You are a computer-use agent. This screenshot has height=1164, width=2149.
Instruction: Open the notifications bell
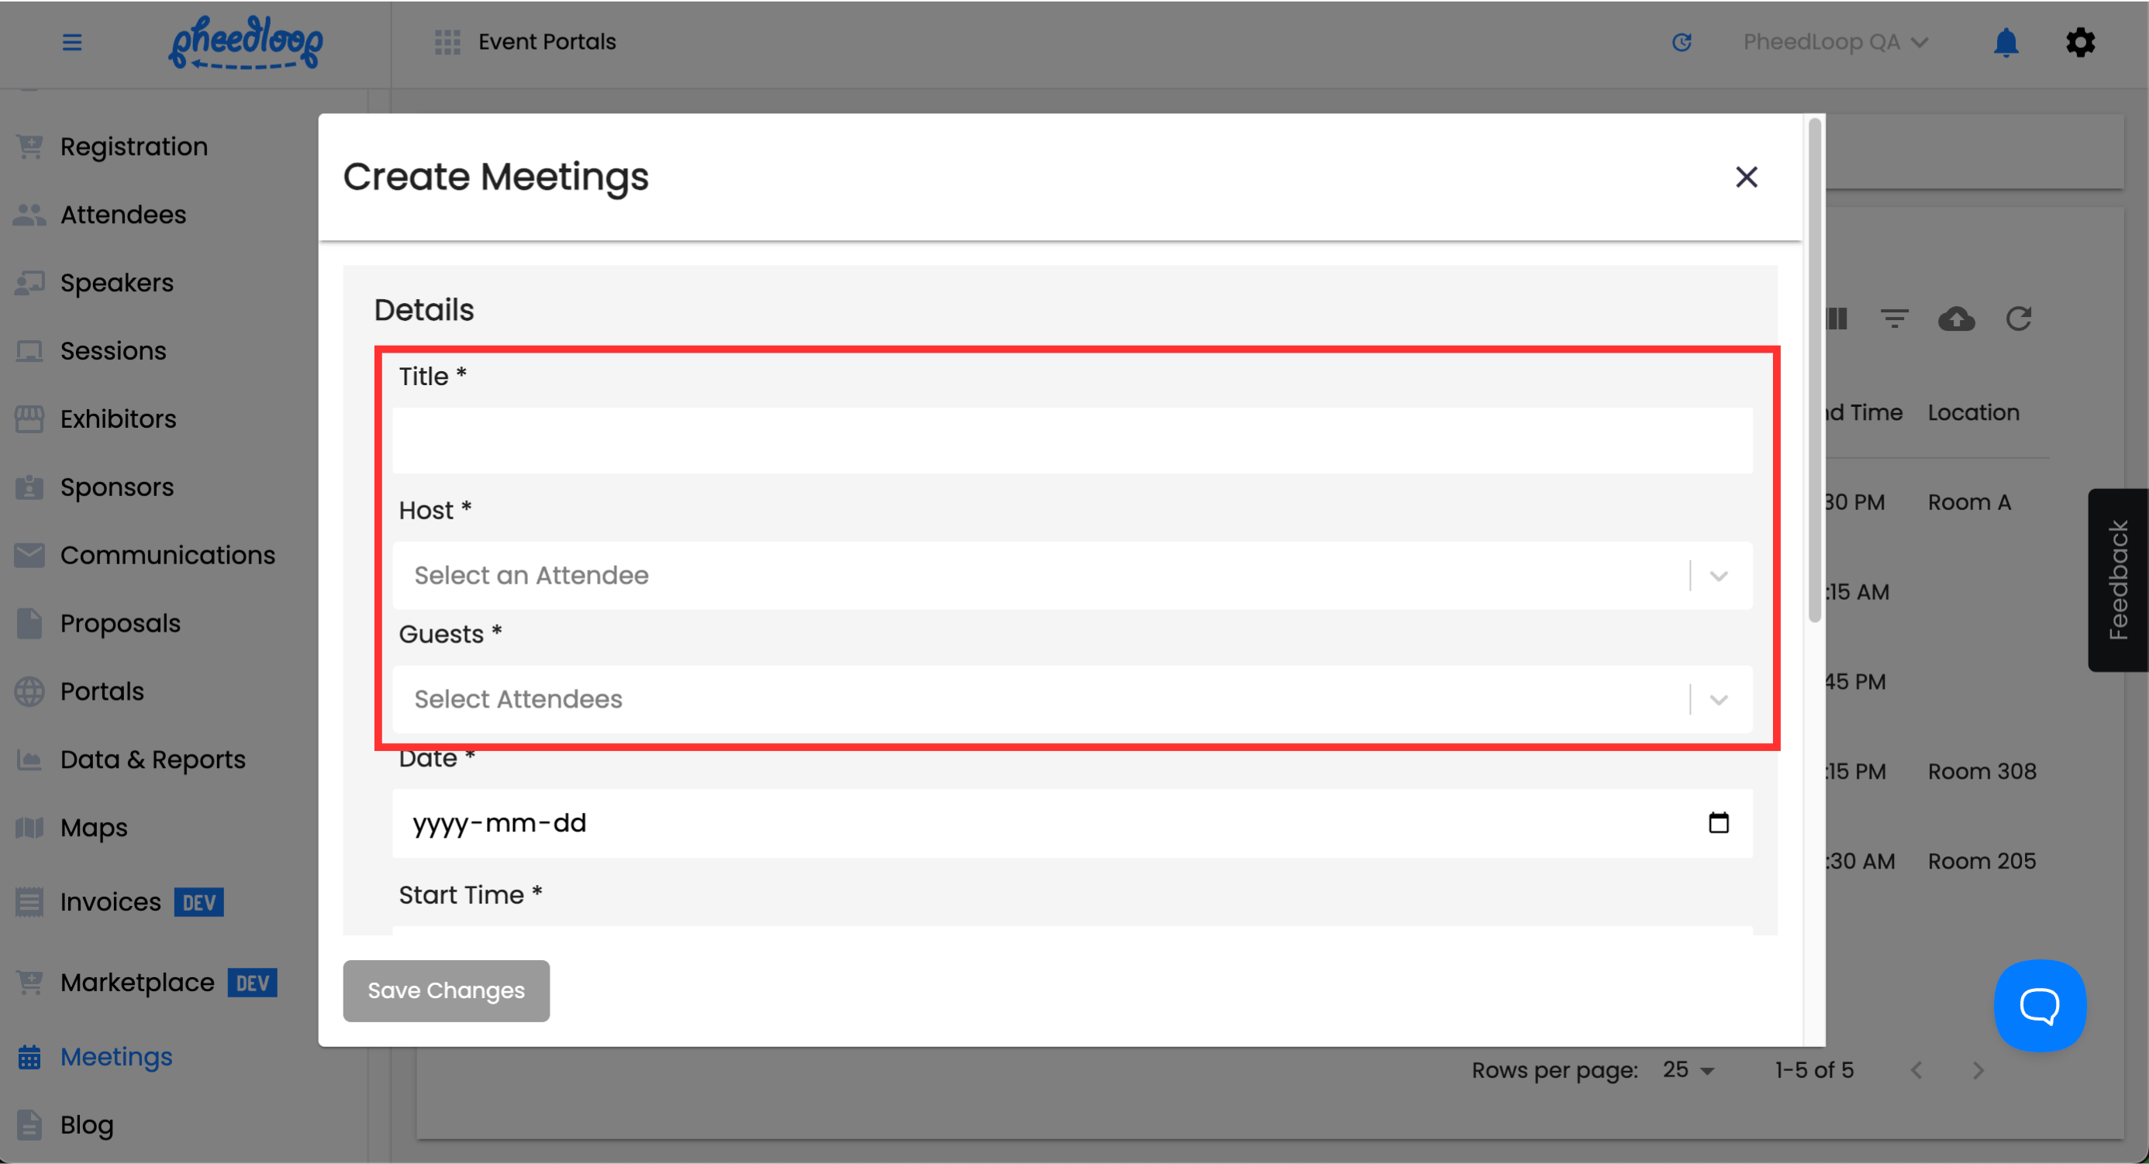tap(2005, 42)
